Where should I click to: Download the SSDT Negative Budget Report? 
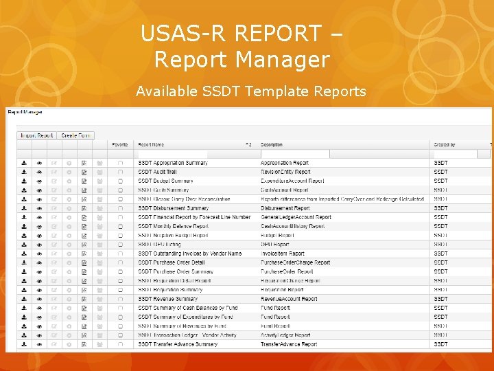24,236
